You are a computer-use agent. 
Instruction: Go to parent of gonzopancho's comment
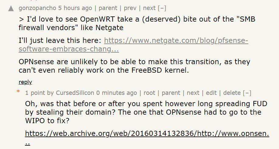point(108,8)
